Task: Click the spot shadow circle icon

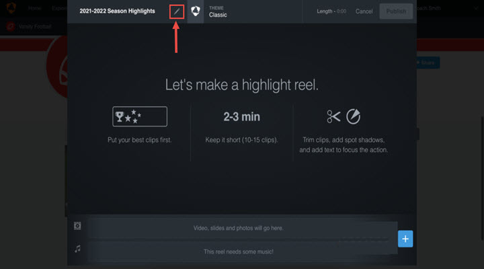Action: 353,116
